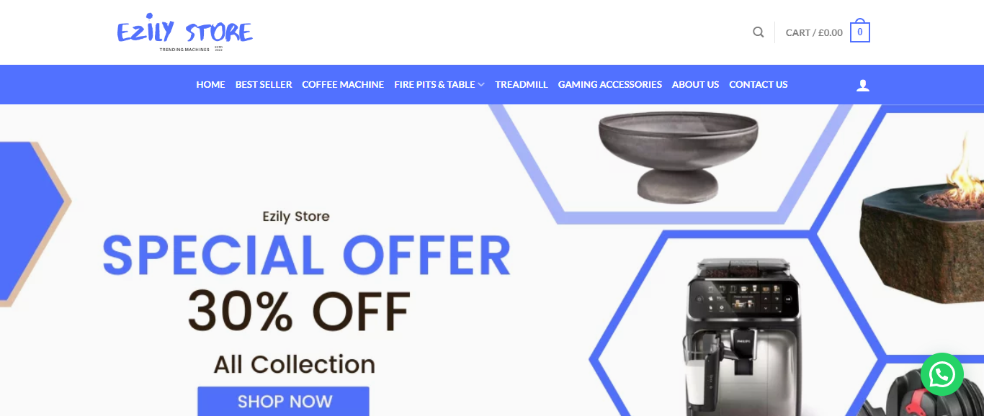Open the user account icon
Viewport: 984px width, 416px height.
(x=863, y=85)
